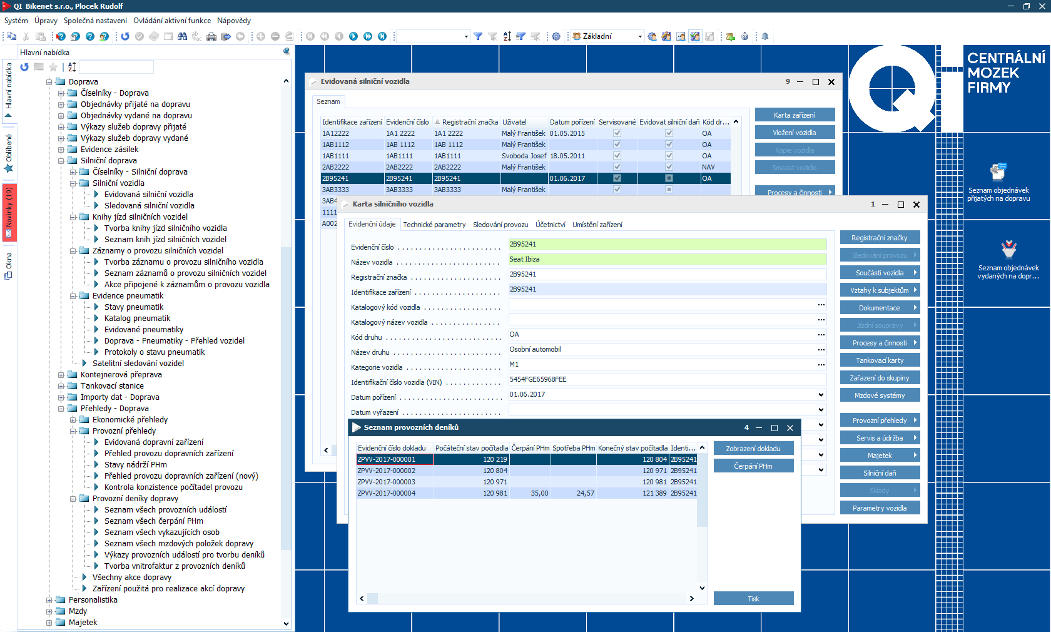This screenshot has width=1051, height=632.
Task: Click the bell notification icon in toolbar
Action: 764,36
